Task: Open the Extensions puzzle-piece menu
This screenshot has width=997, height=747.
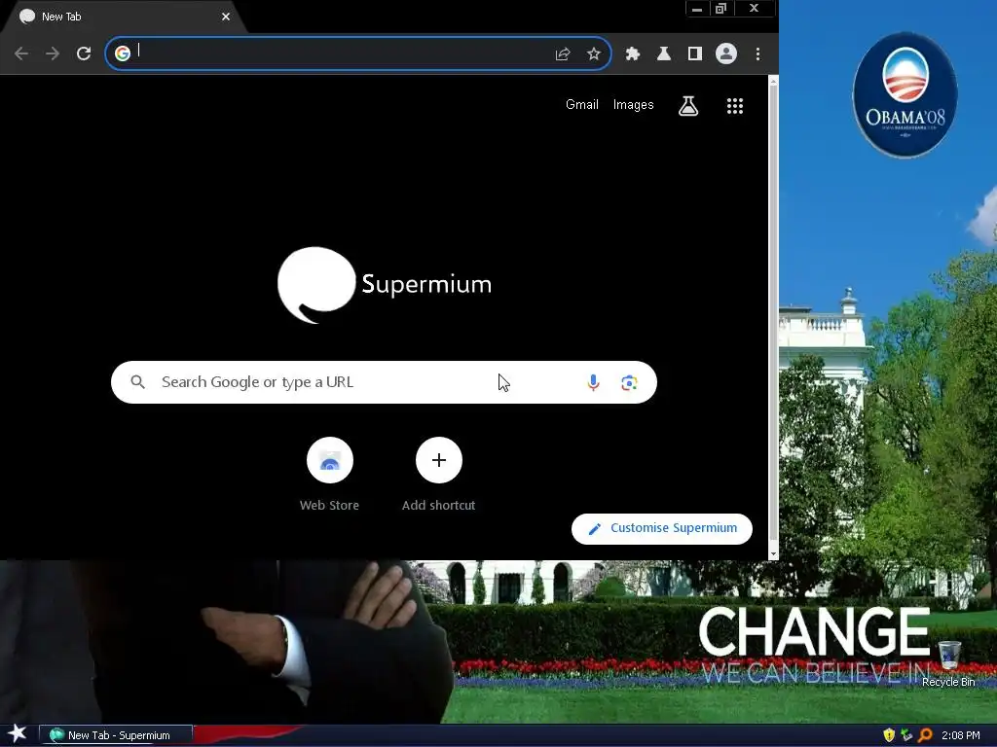Action: [633, 54]
